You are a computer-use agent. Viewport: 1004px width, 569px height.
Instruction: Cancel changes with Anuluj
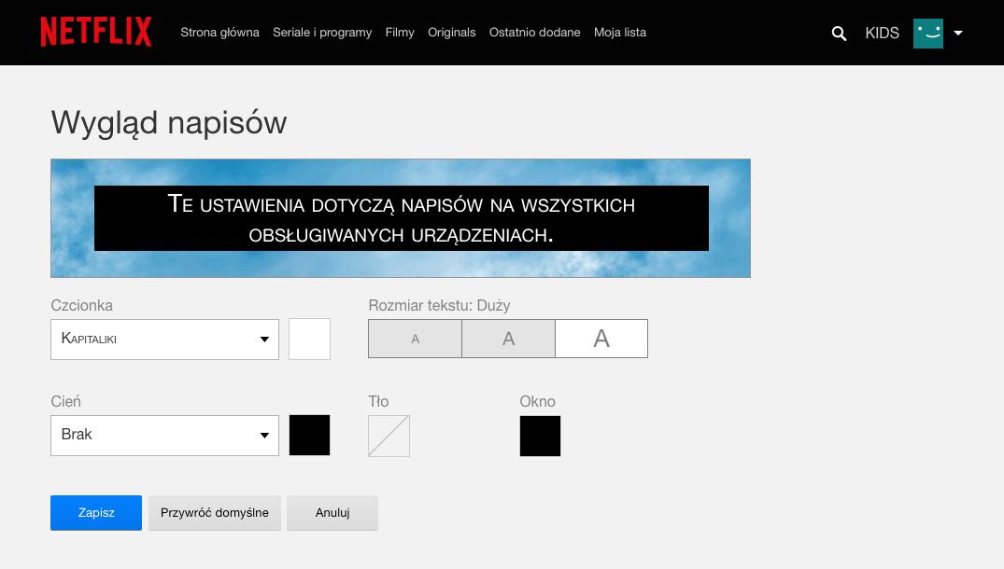click(x=332, y=513)
